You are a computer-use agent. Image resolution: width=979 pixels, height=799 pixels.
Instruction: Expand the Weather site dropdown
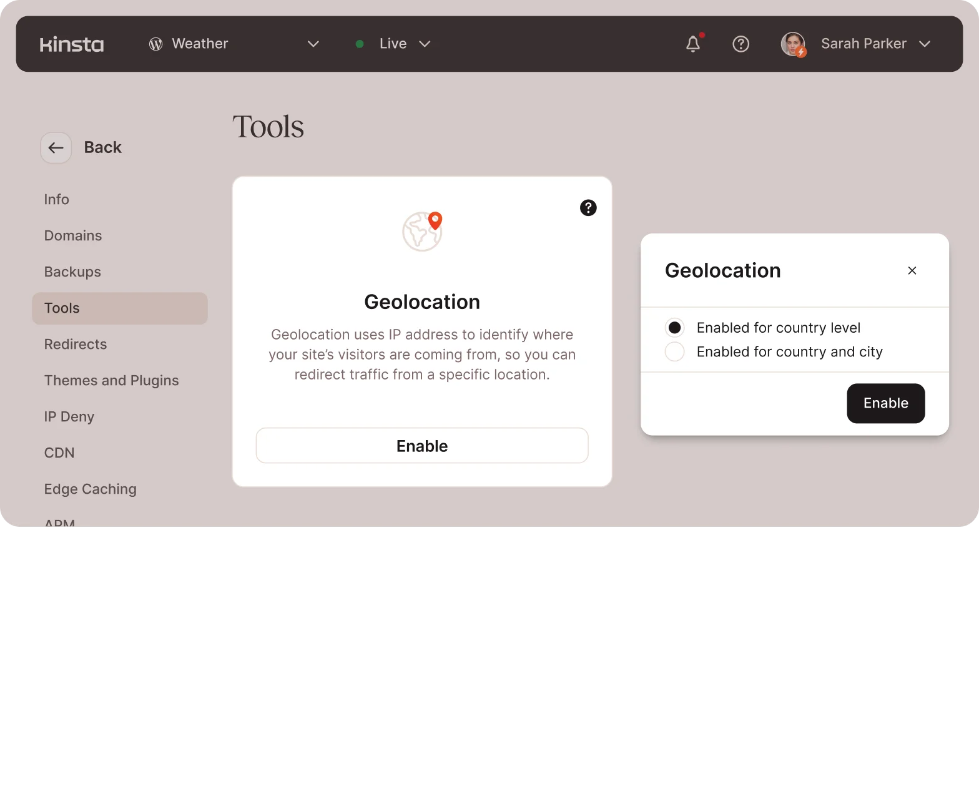tap(313, 44)
